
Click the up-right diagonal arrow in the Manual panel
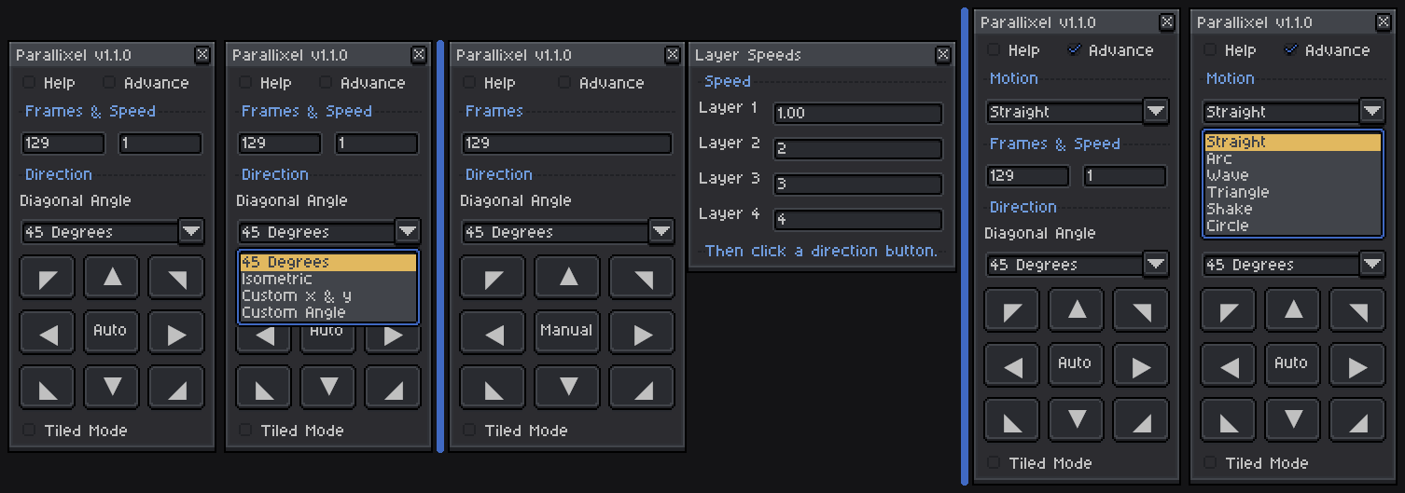pos(642,277)
